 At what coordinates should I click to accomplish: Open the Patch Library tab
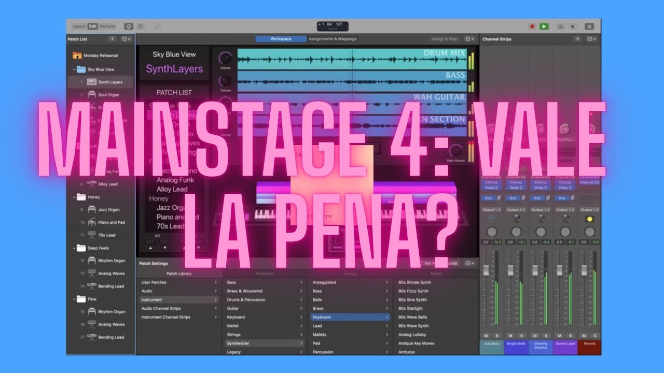pos(179,274)
